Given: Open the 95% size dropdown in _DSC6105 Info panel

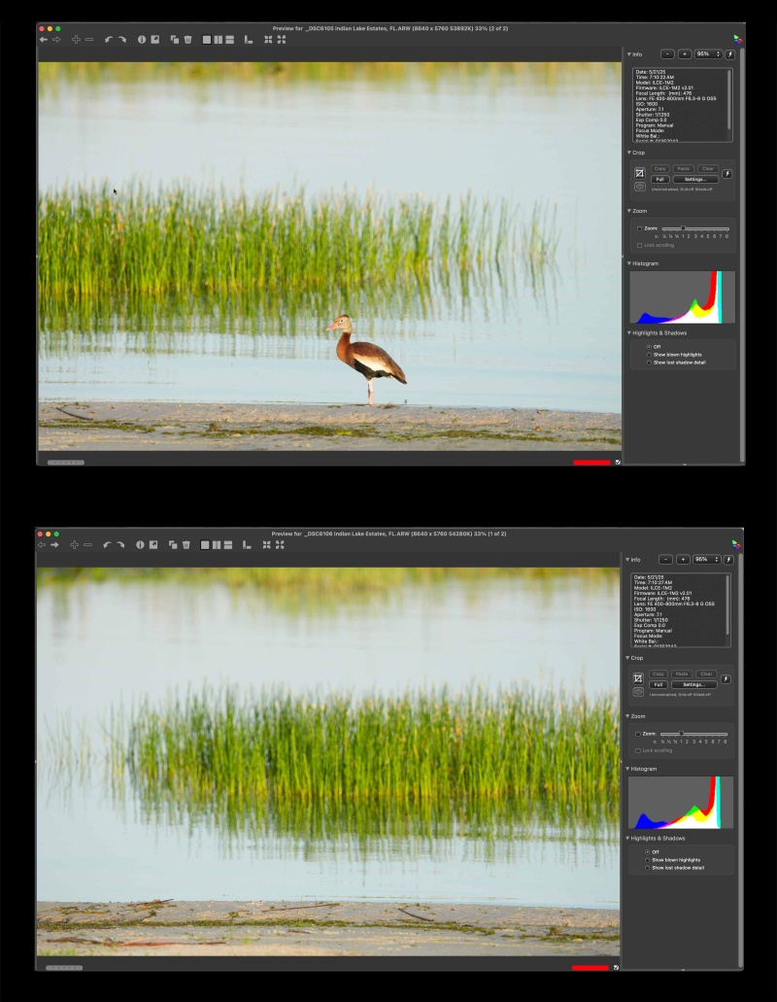Looking at the screenshot, I should click(x=709, y=54).
